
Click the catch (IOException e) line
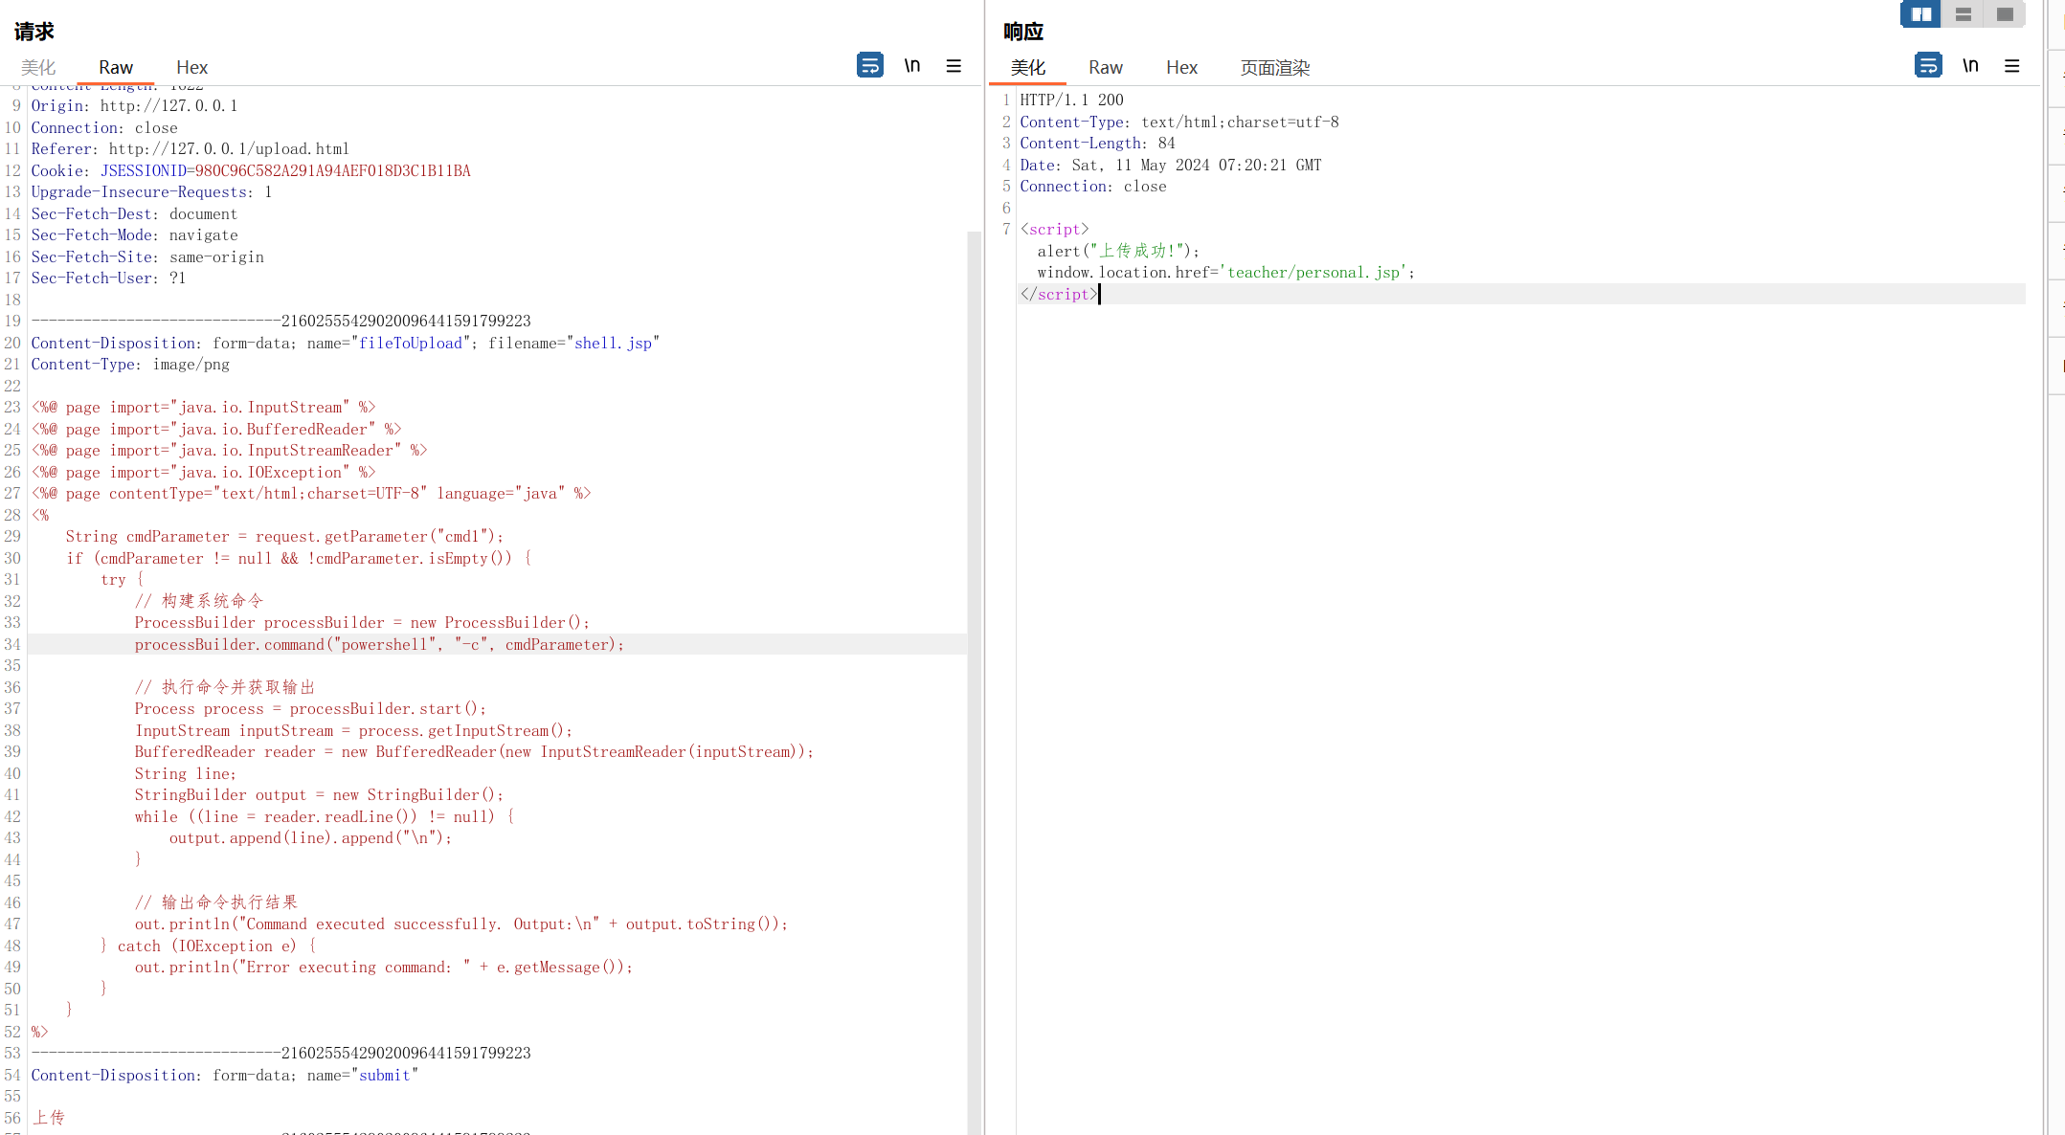click(x=208, y=946)
